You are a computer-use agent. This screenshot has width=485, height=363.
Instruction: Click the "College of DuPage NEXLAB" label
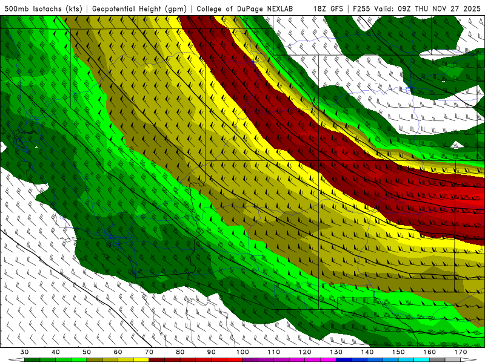tap(245, 8)
